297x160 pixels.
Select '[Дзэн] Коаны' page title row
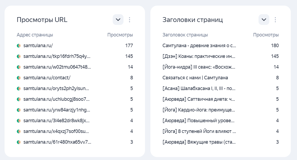[199, 56]
